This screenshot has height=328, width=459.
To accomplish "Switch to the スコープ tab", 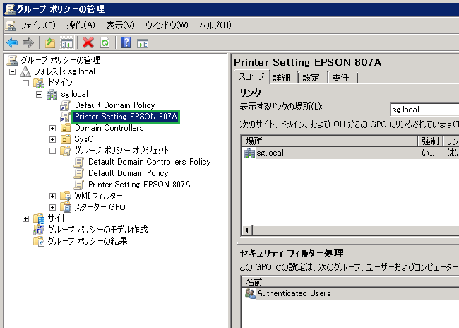I will click(x=252, y=77).
